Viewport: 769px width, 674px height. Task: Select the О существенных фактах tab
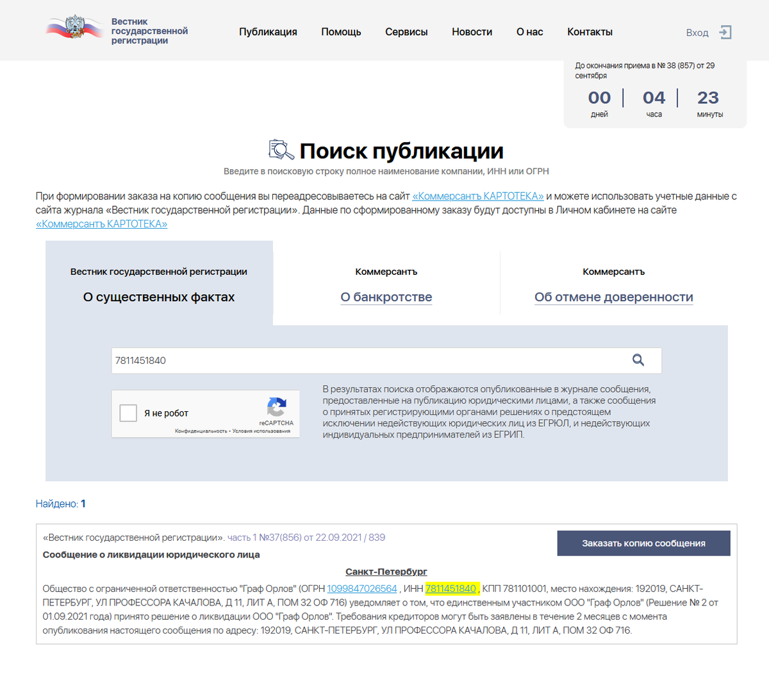point(159,283)
